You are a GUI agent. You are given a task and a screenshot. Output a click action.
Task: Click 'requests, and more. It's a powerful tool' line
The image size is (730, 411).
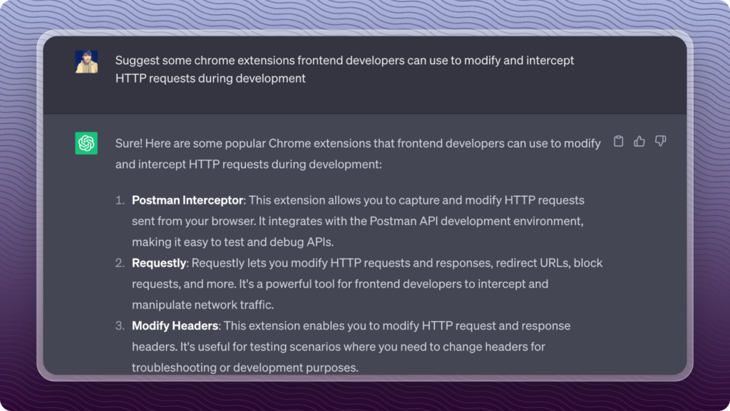340,284
